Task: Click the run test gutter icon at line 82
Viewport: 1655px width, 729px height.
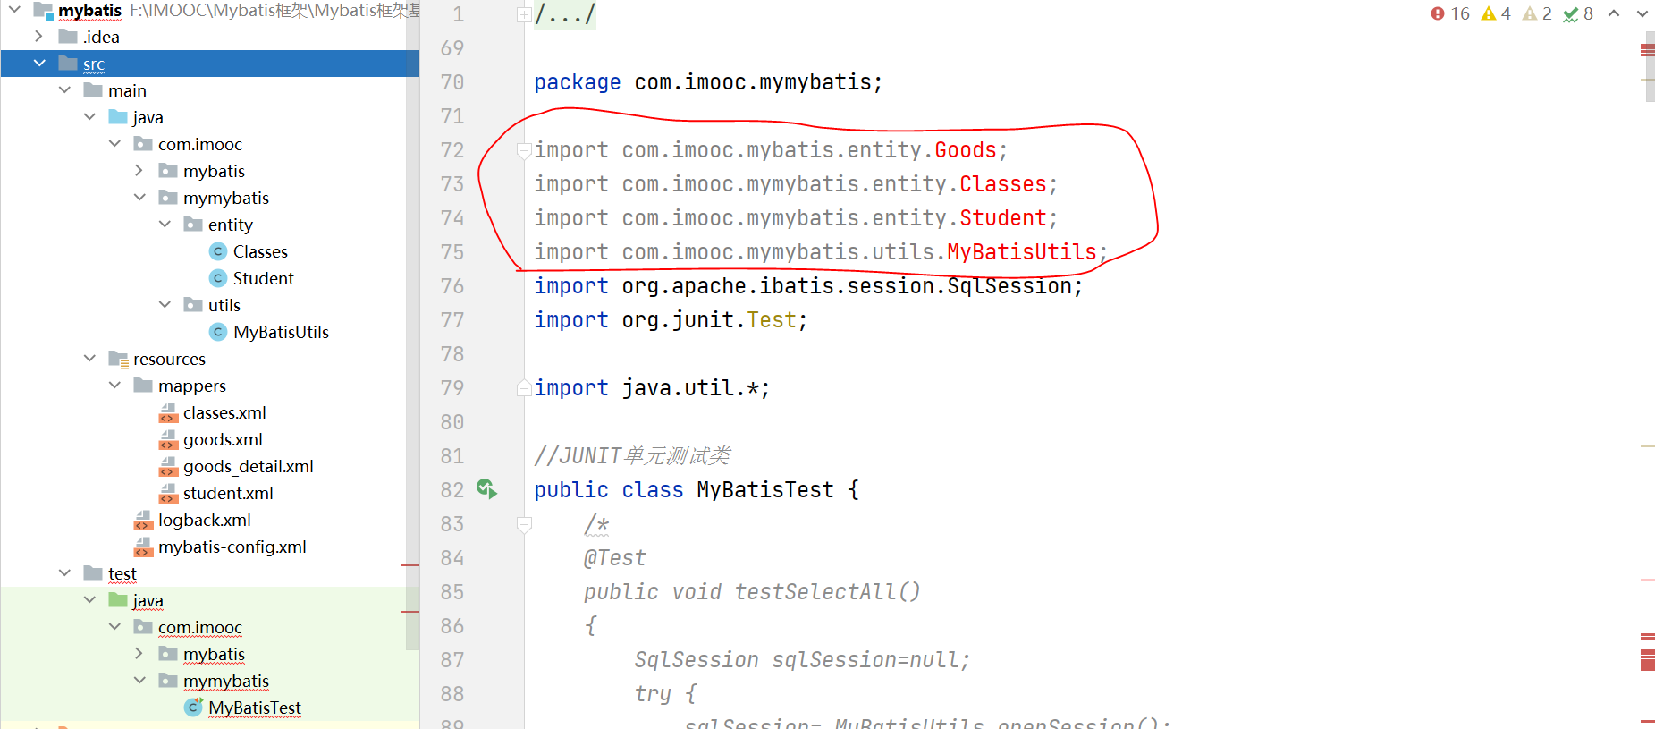Action: click(x=486, y=488)
